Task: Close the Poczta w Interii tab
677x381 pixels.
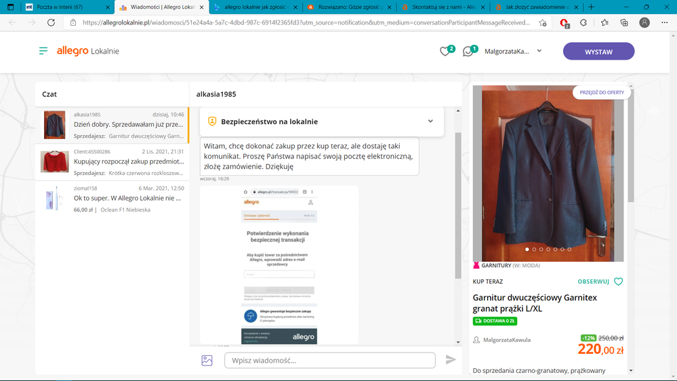Action: click(108, 7)
